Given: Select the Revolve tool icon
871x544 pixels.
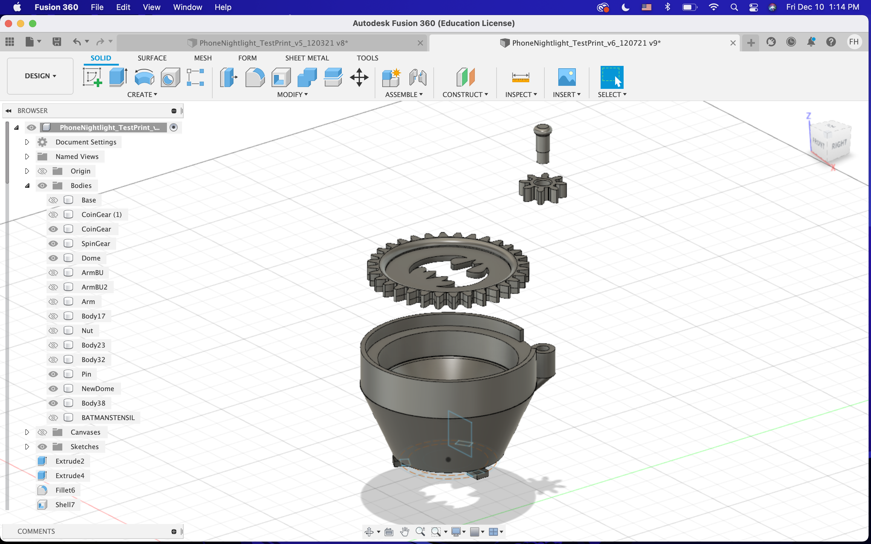Looking at the screenshot, I should pyautogui.click(x=144, y=77).
